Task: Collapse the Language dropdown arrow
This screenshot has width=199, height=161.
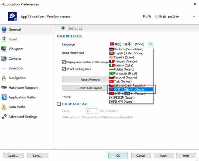Action: click(151, 44)
